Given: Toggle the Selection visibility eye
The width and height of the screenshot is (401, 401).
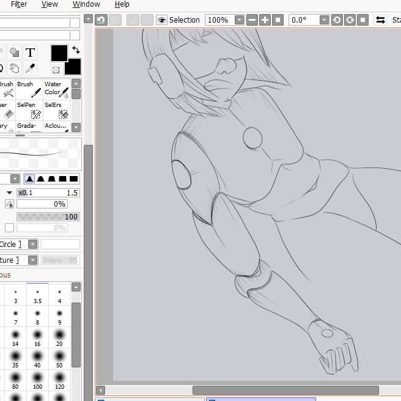Looking at the screenshot, I should [161, 20].
